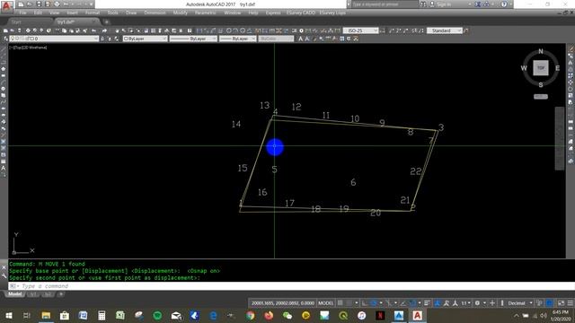The width and height of the screenshot is (575, 323).
Task: Click the auto-scale annotation icon in status bar
Action: point(446,303)
